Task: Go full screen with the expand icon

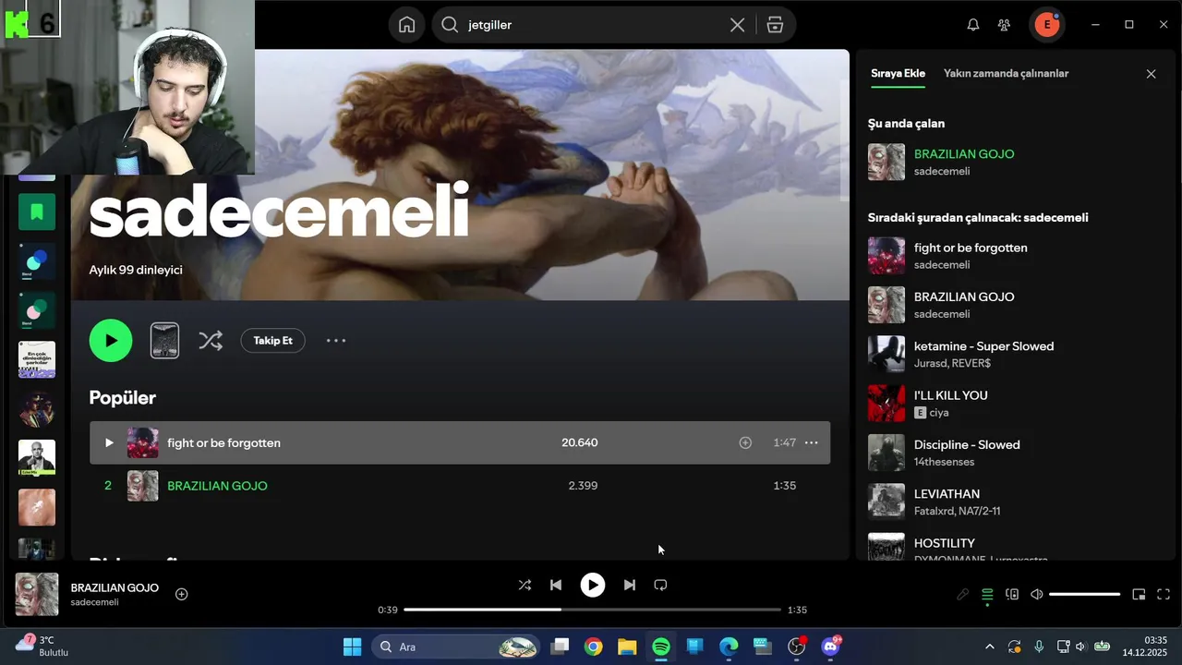Action: (x=1164, y=595)
